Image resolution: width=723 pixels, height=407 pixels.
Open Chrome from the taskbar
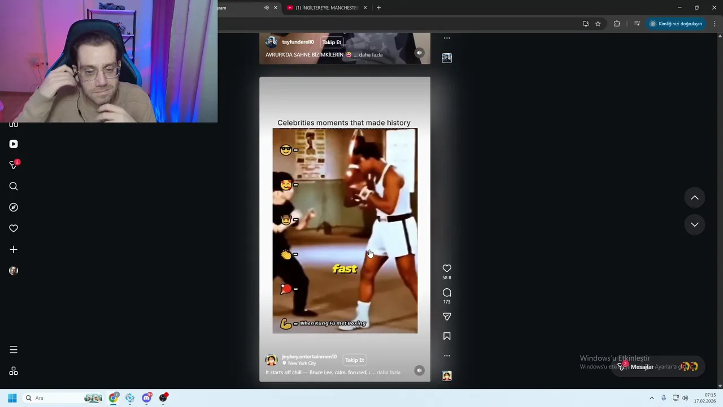[x=114, y=398]
